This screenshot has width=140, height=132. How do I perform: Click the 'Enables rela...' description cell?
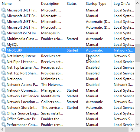tap(52, 39)
